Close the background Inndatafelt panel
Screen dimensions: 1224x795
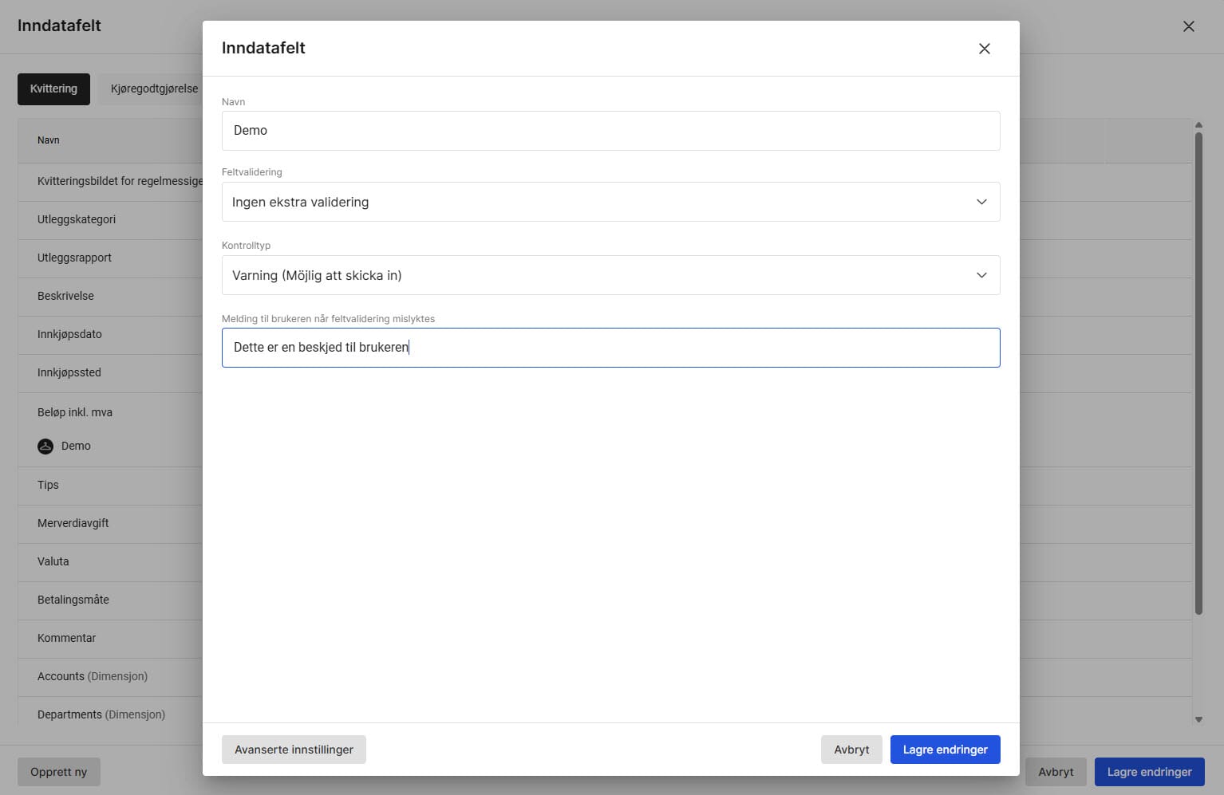[1188, 26]
